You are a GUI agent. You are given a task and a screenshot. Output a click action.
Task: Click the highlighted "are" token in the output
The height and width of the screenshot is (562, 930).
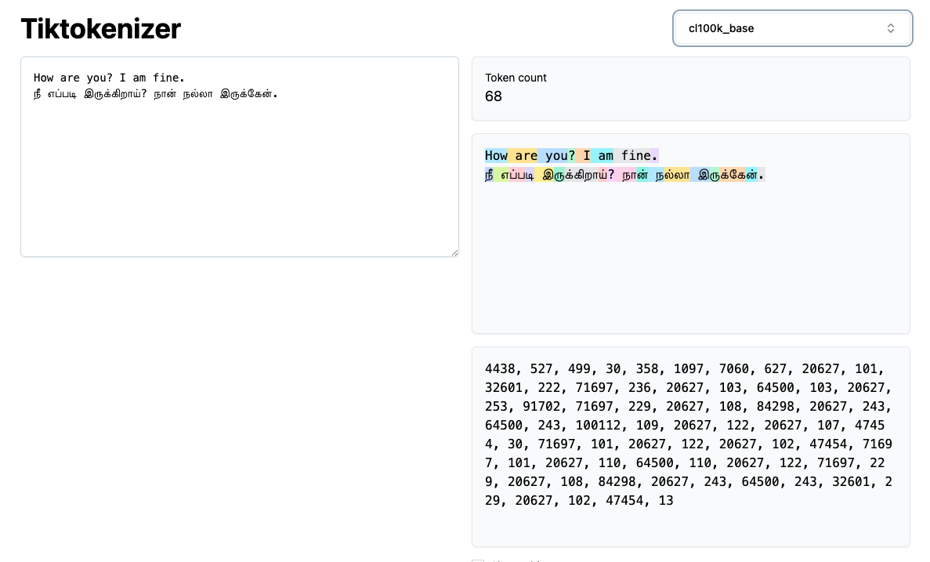pos(523,155)
